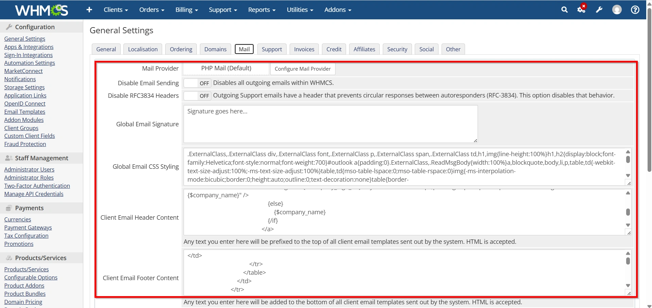Open the wrench configuration icon
Screen dimensions: 652x308
(x=599, y=10)
